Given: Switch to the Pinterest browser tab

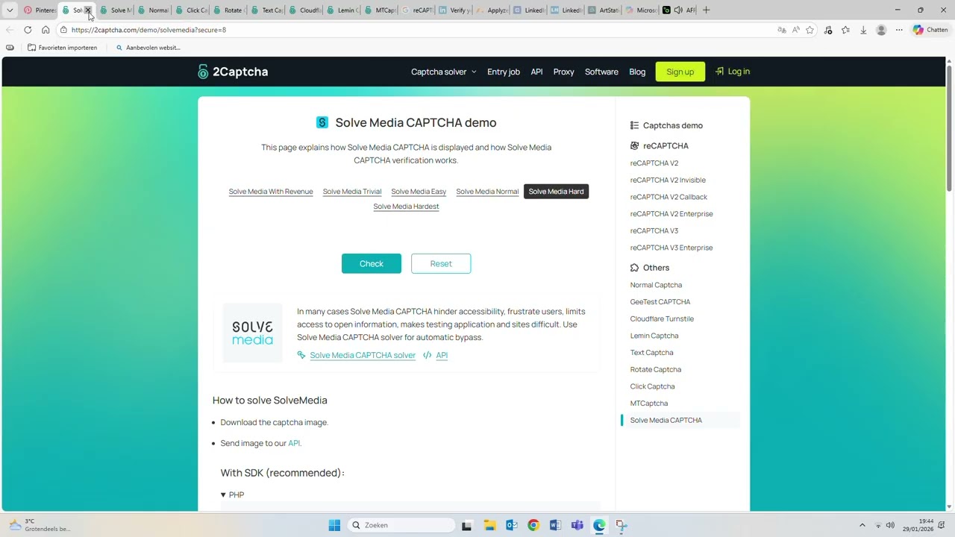Looking at the screenshot, I should [x=39, y=10].
